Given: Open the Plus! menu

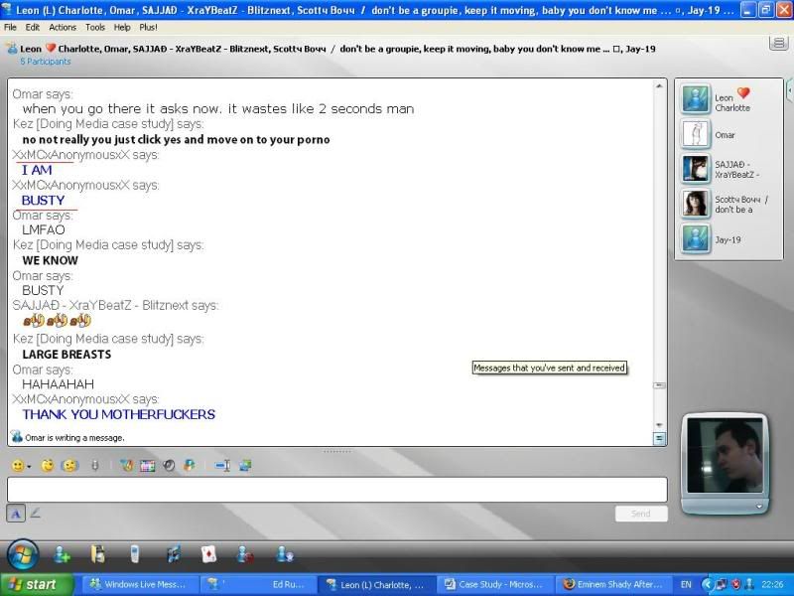Looking at the screenshot, I should pos(148,27).
